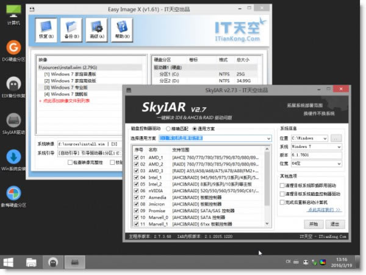The width and height of the screenshot is (366, 275).
Task: Enable 完成后重新启动计算机 checkbox
Action: click(x=282, y=202)
